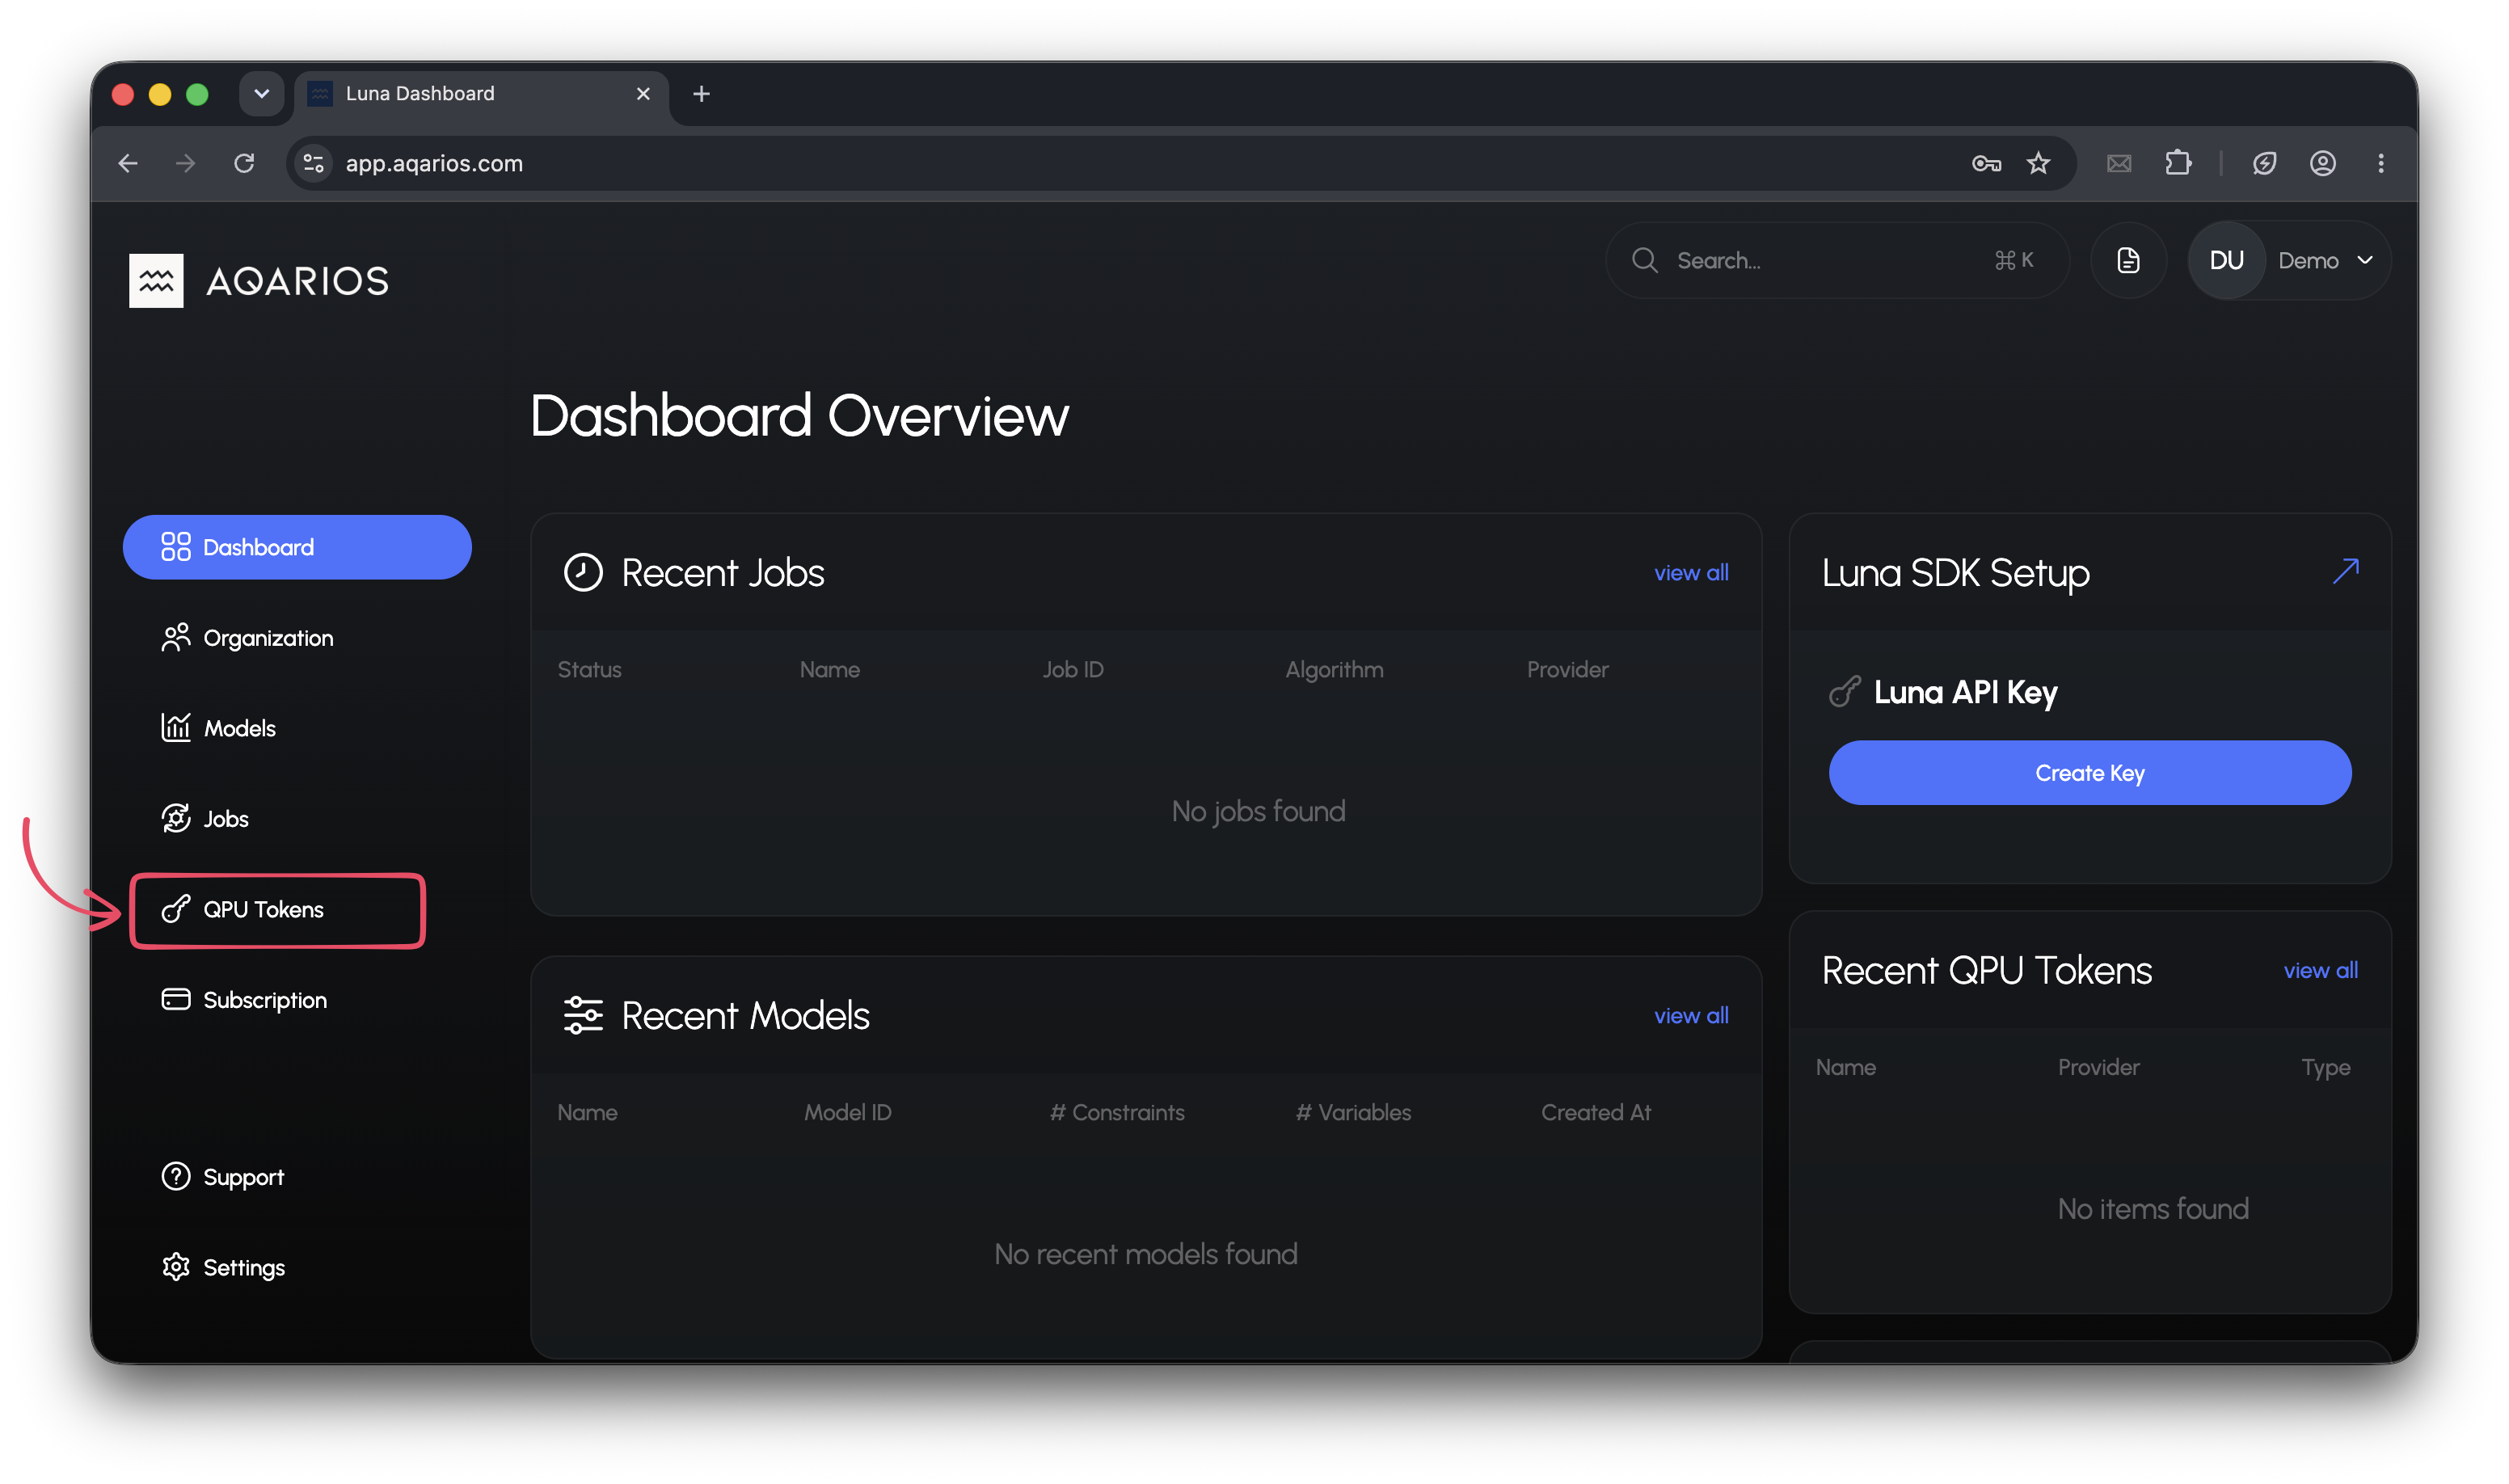Click the Model ID column header

click(x=847, y=1113)
